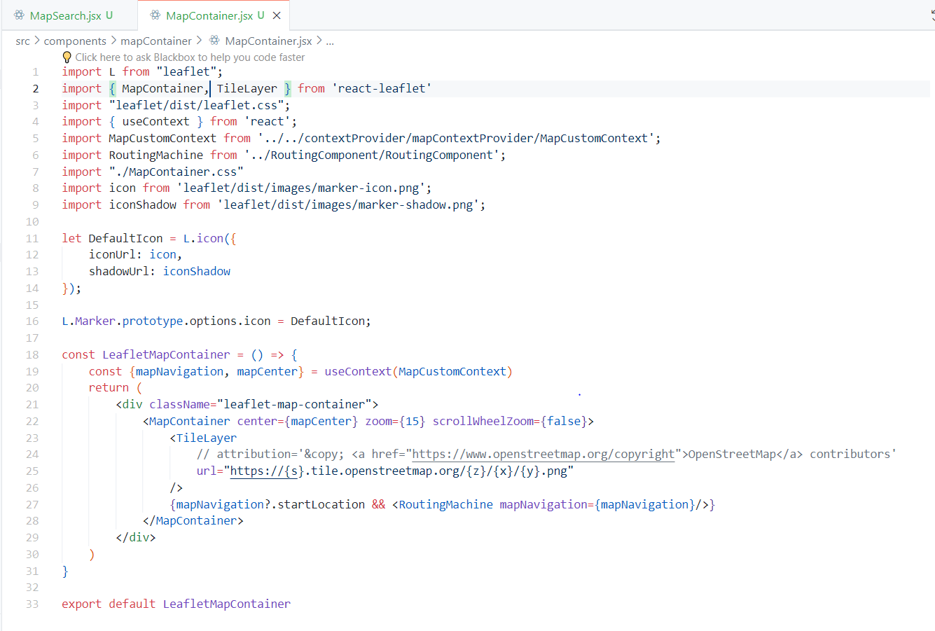
Task: Expand the ellipsis breadcrumb symbol list
Action: (x=330, y=41)
